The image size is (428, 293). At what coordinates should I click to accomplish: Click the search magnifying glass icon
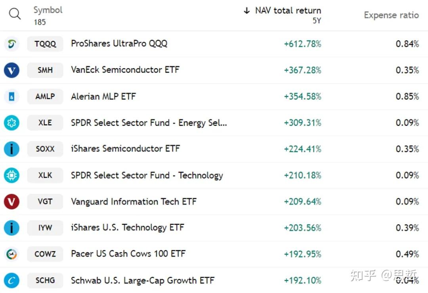(15, 14)
